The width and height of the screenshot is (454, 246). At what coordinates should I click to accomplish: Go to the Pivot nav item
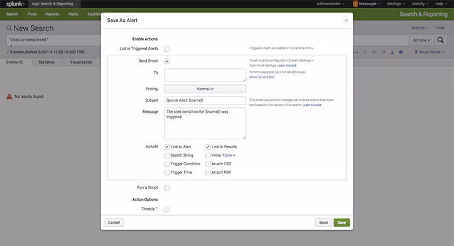(x=32, y=15)
